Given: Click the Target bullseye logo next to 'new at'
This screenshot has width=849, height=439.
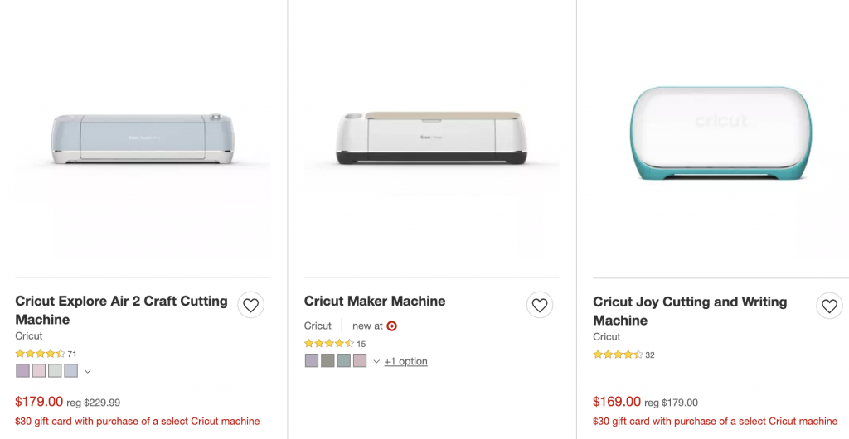Looking at the screenshot, I should [392, 326].
